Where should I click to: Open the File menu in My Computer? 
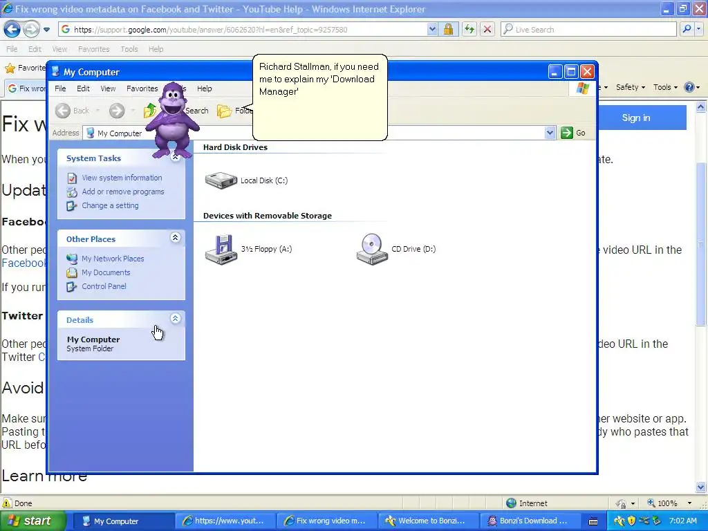(x=60, y=88)
